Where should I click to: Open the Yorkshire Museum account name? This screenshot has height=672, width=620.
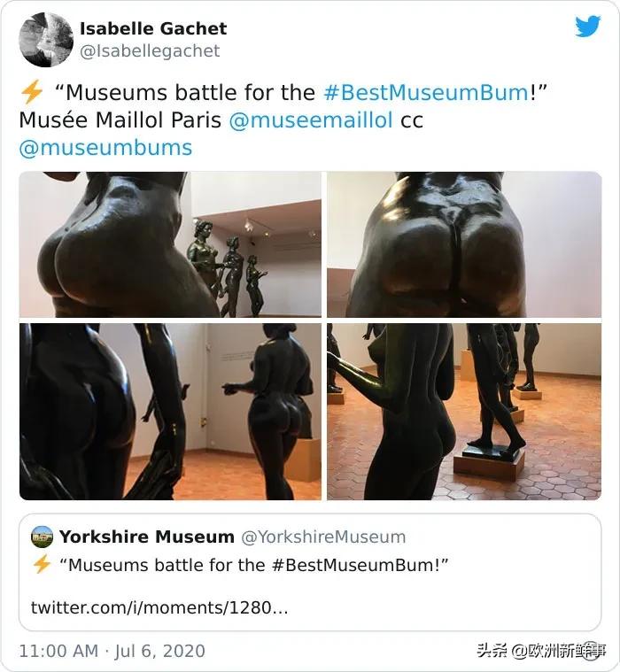tap(147, 537)
